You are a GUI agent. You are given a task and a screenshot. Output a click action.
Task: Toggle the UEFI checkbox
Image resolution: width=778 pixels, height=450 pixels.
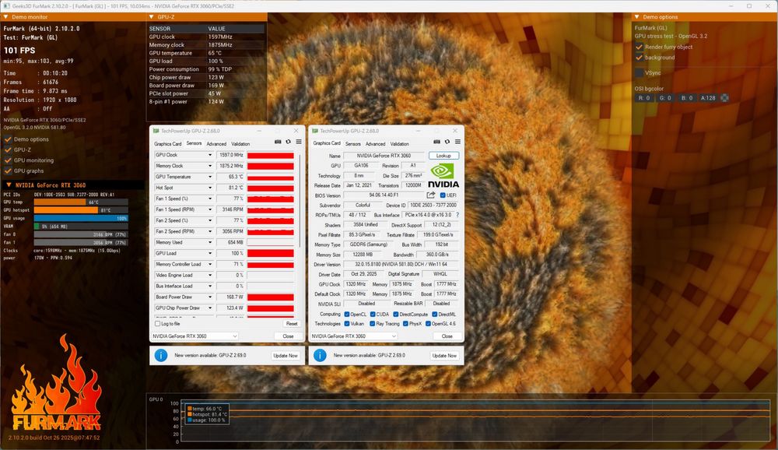click(443, 195)
